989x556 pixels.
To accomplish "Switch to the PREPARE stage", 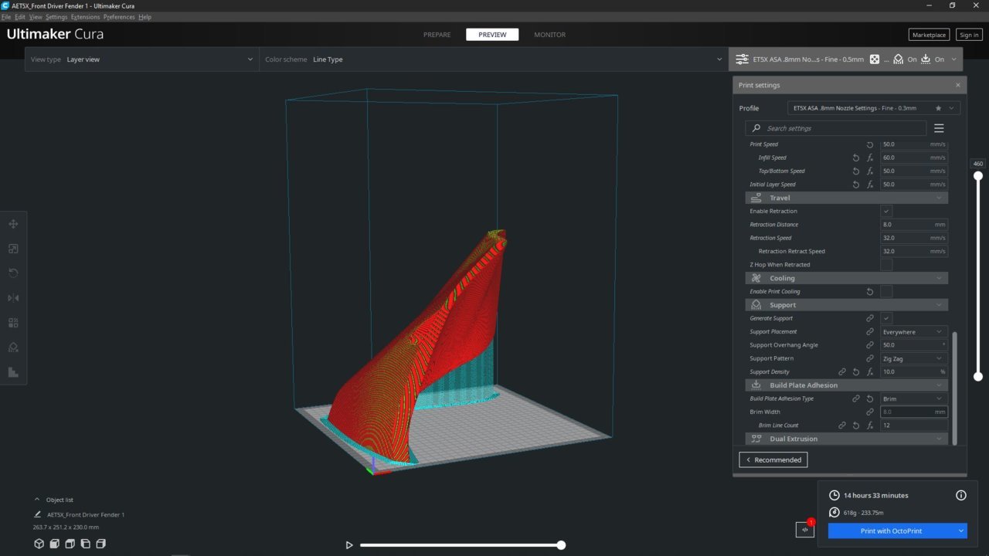I will click(437, 35).
